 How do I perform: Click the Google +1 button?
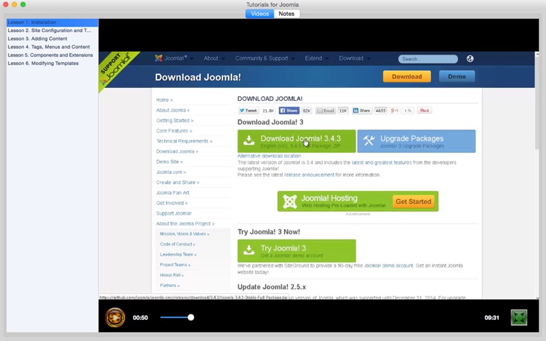coord(394,110)
